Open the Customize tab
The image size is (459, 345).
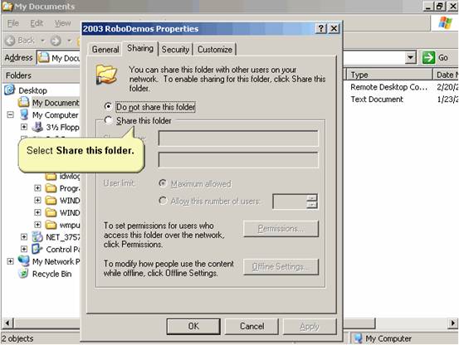(215, 50)
